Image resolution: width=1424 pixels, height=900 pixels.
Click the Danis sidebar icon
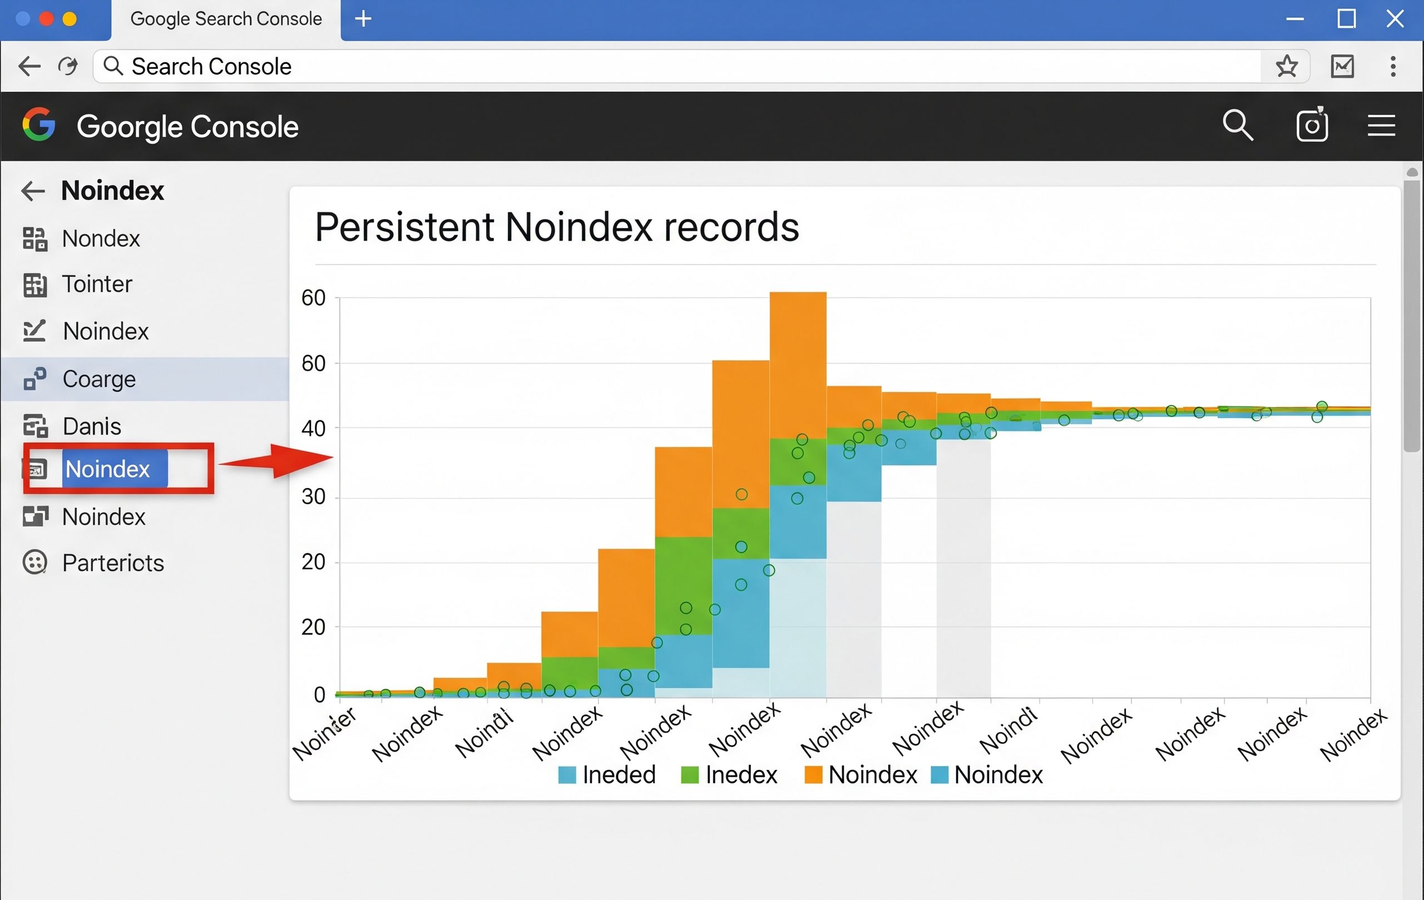pyautogui.click(x=35, y=426)
